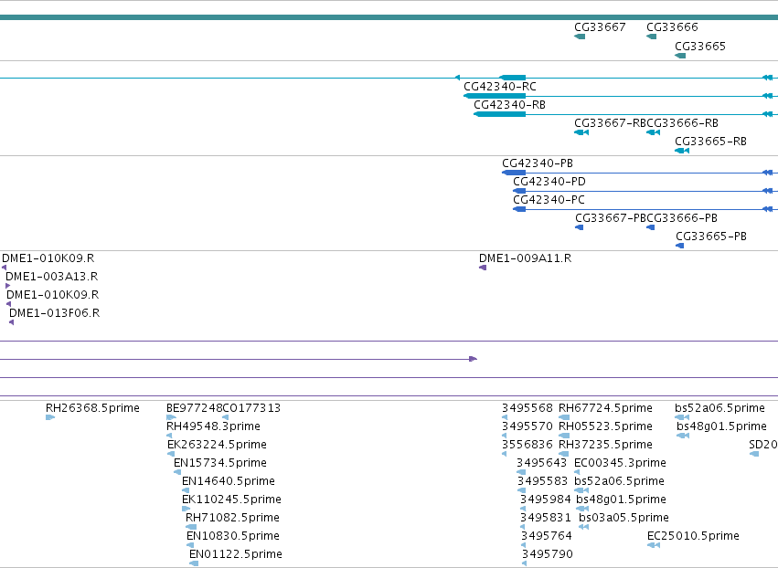
Task: Click the CO177313 EST label
Action: coord(251,408)
